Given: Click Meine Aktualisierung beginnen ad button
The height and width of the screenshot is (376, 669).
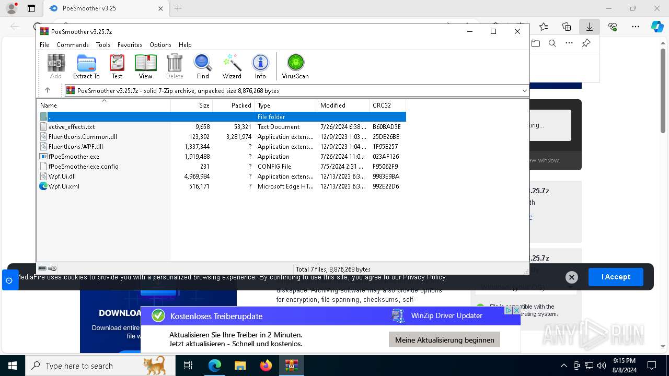Looking at the screenshot, I should pos(444,339).
